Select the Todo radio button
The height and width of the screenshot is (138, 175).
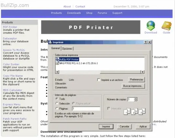57,99
